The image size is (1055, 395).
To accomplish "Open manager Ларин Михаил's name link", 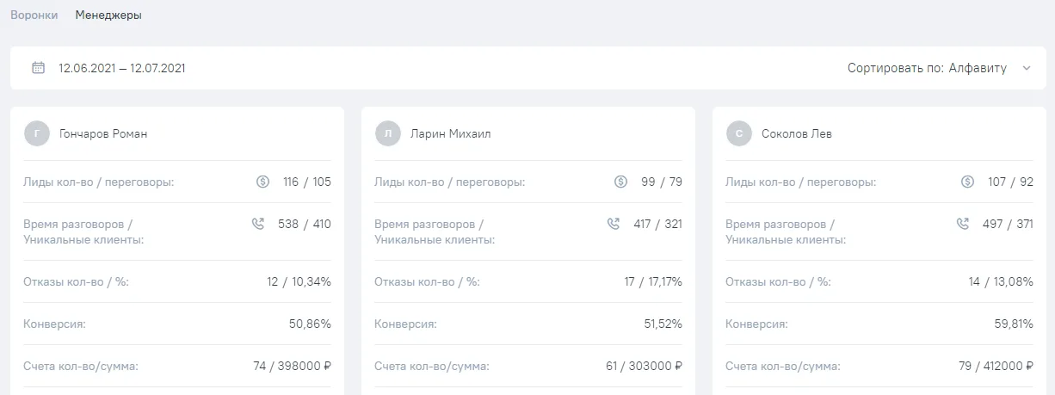I will point(451,133).
